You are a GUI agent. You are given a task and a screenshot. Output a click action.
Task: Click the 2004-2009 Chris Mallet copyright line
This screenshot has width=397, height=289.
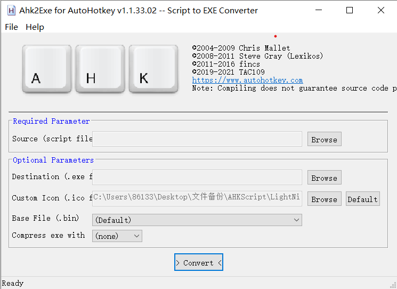[241, 48]
